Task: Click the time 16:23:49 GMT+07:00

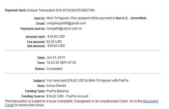Action: 61,63
